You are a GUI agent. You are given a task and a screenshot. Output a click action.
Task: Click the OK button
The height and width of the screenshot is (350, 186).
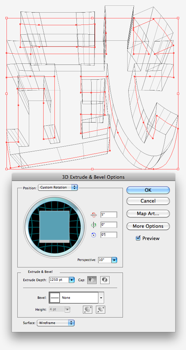coord(148,190)
